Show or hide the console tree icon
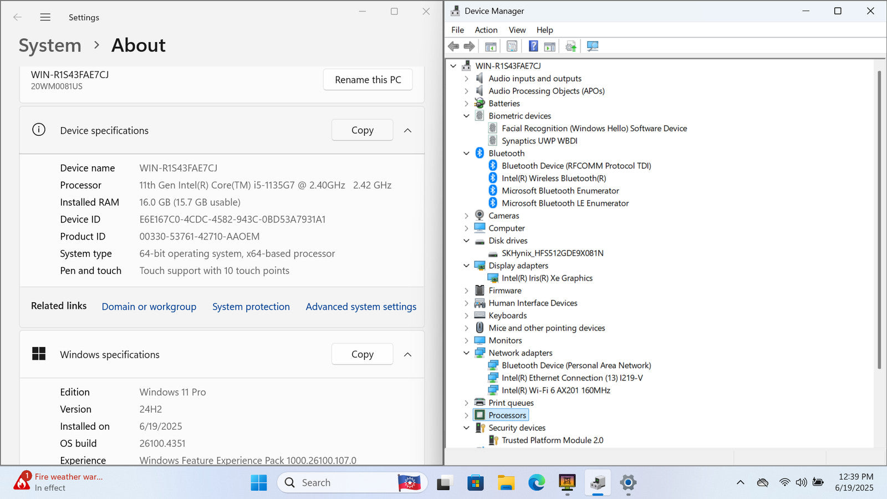The image size is (887, 499). coord(491,47)
